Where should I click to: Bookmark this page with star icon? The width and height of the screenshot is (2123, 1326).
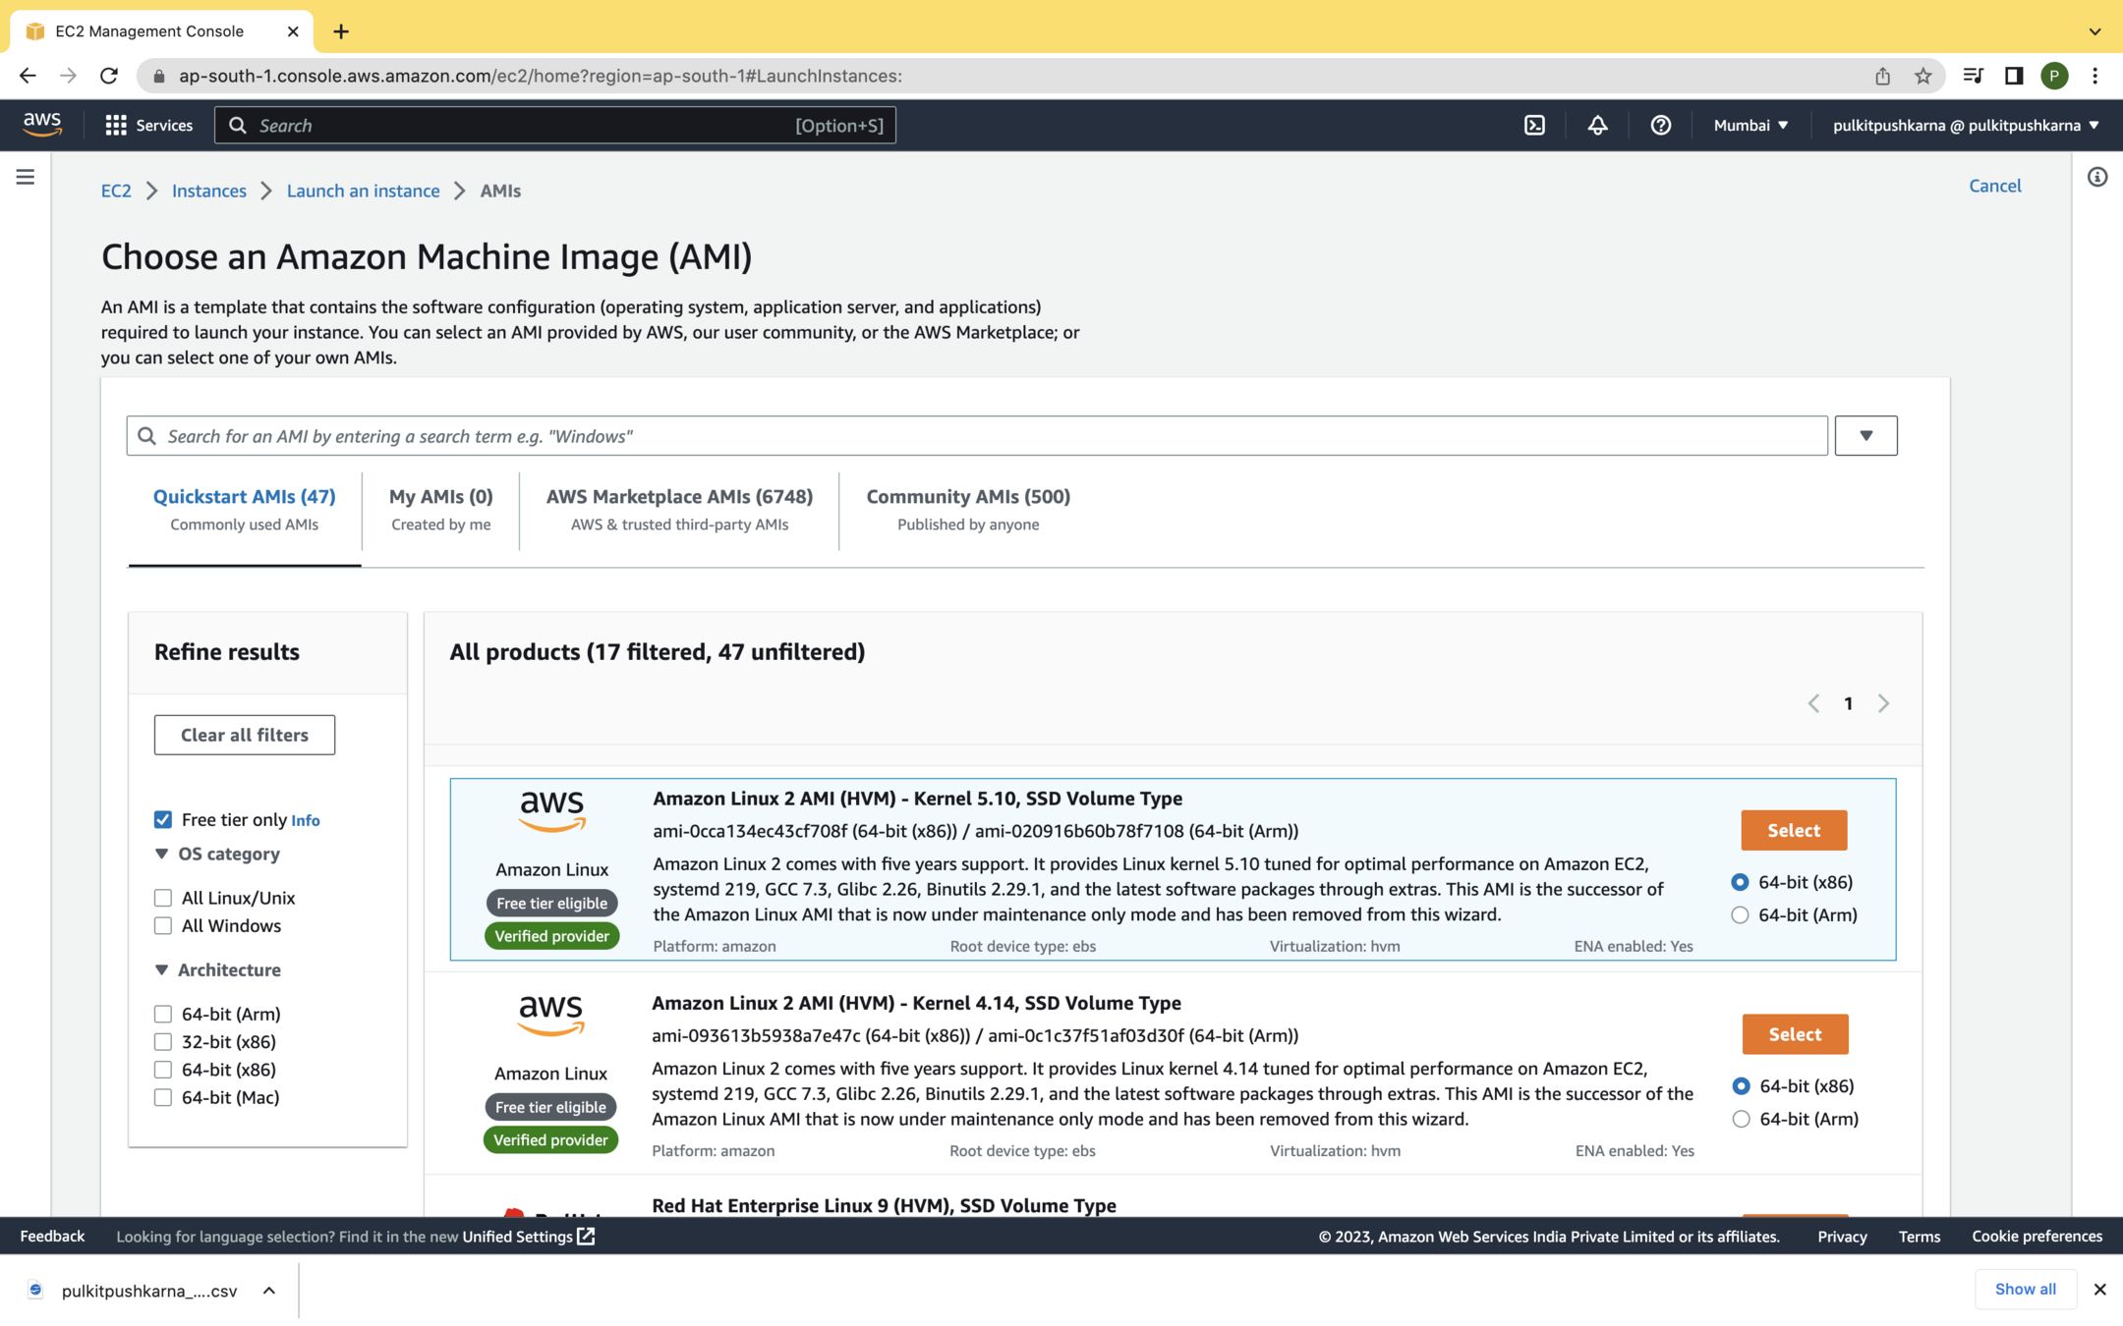(1922, 76)
